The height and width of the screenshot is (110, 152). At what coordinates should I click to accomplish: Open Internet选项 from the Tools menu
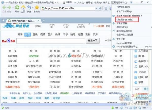[x=124, y=43]
